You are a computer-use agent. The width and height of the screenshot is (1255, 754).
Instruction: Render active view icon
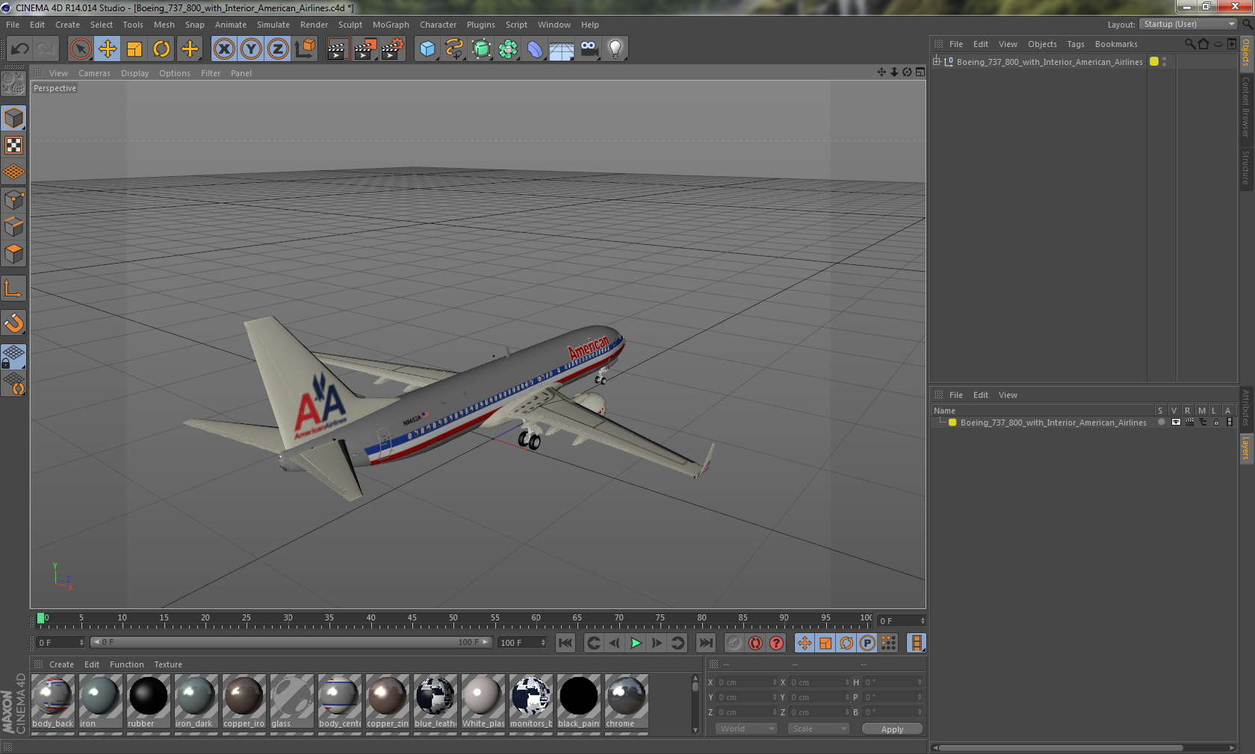tap(338, 49)
